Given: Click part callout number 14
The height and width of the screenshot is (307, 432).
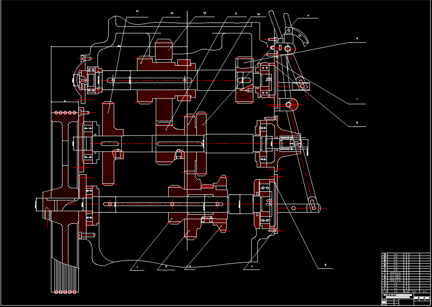Looking at the screenshot, I should coord(137,11).
